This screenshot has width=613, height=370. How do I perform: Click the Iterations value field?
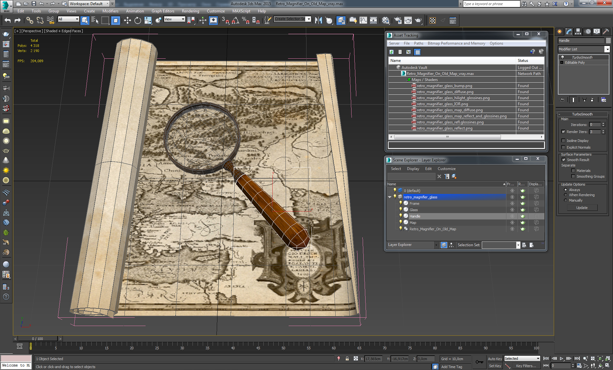(595, 125)
